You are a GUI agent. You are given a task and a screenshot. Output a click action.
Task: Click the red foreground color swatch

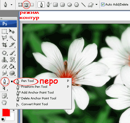pos(6,112)
